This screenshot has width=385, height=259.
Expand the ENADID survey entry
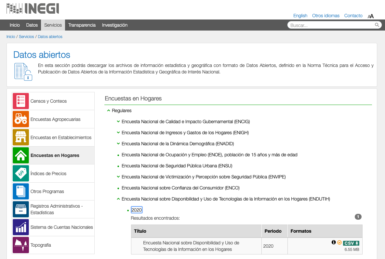tap(118, 144)
